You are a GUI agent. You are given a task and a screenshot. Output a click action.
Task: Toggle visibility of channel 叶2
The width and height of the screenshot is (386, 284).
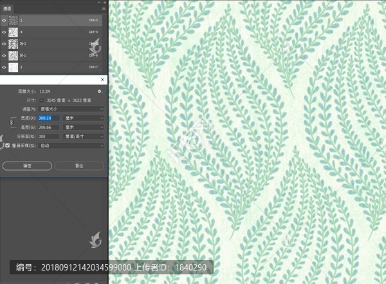4,44
